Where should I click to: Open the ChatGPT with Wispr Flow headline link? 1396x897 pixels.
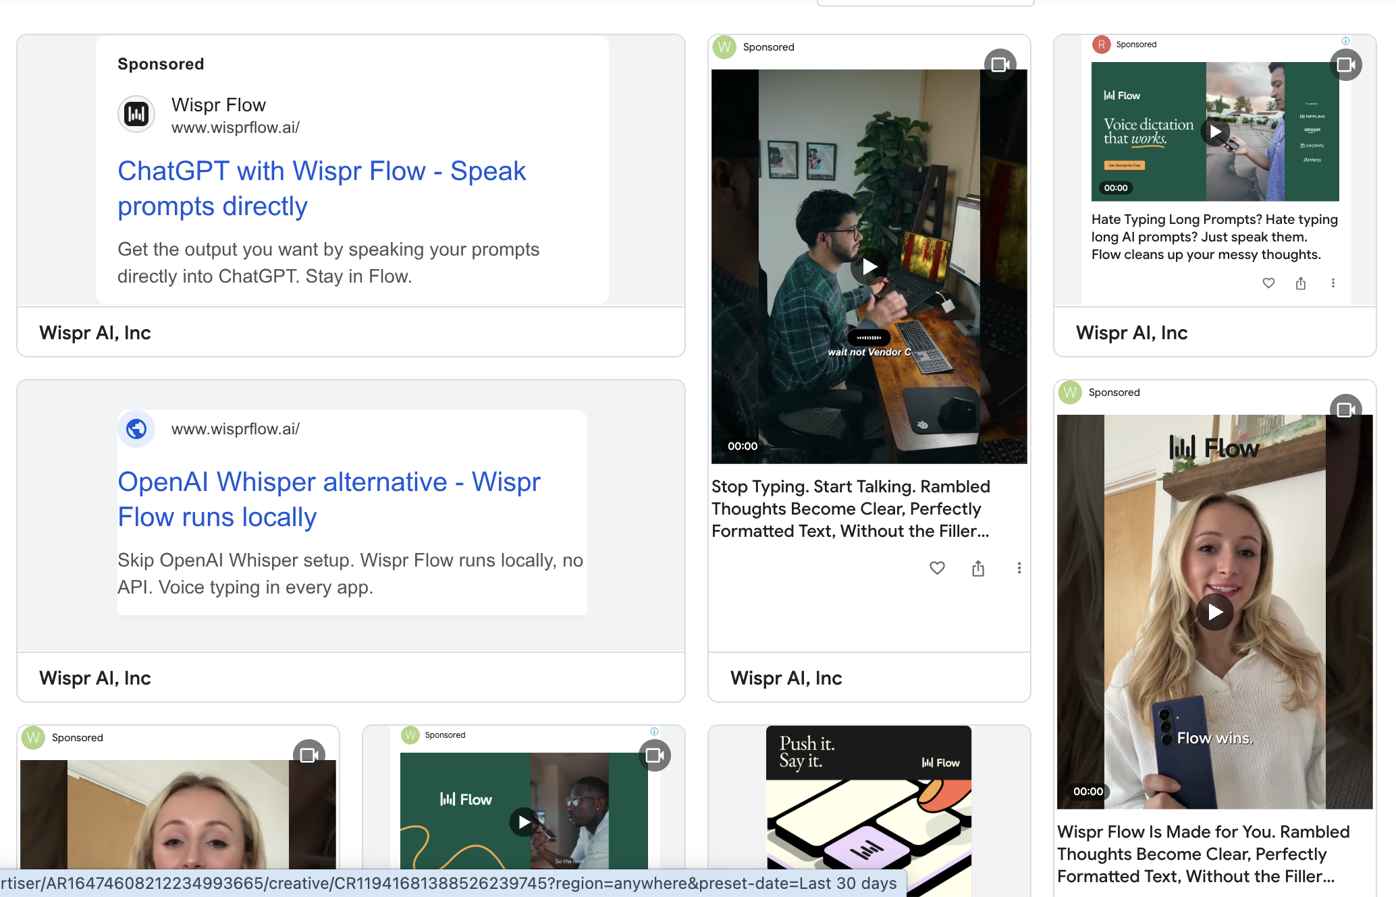[x=321, y=188]
